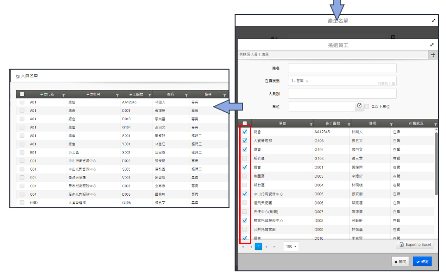Viewport: 446px width, 276px height.
Task: Click filter icon on 單位名稱 column header
Action: (x=116, y=95)
